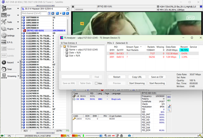The image size is (203, 138).
Task: Open the Timer stopwatch icon
Action: click(4, 69)
